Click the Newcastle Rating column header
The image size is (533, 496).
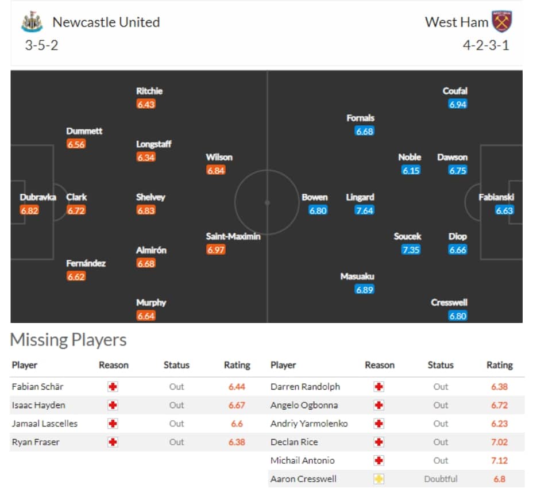pos(237,365)
